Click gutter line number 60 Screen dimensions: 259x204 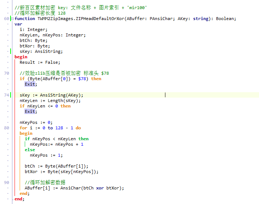coord(7,19)
